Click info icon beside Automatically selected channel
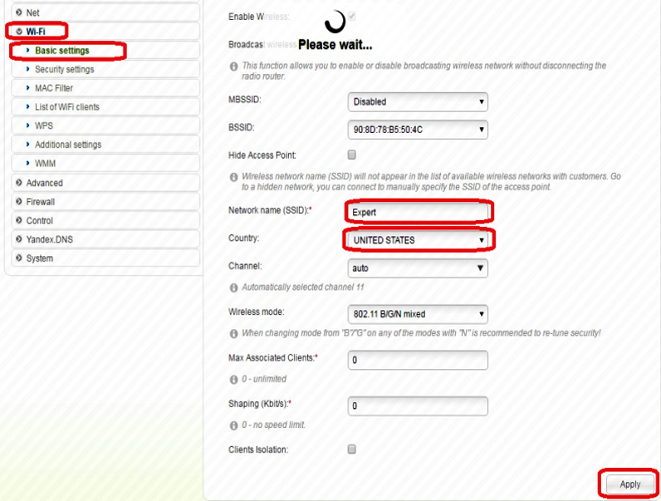This screenshot has height=501, width=661. point(233,287)
